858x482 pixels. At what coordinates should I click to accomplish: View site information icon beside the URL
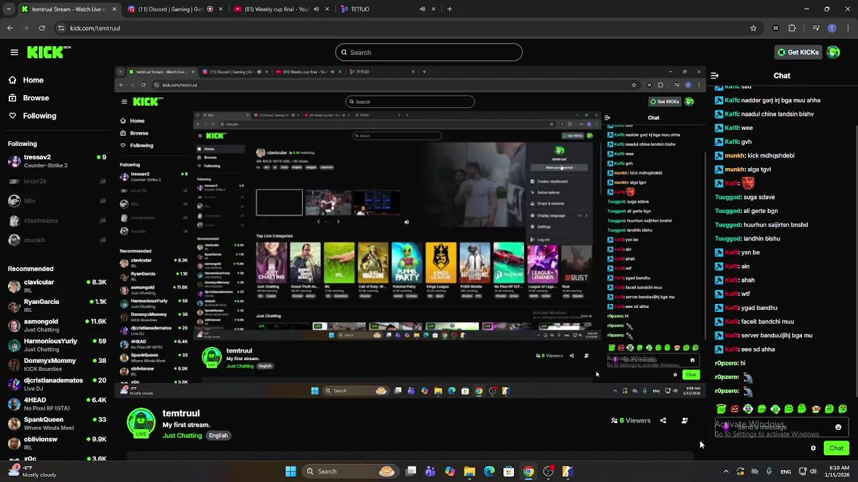[61, 28]
